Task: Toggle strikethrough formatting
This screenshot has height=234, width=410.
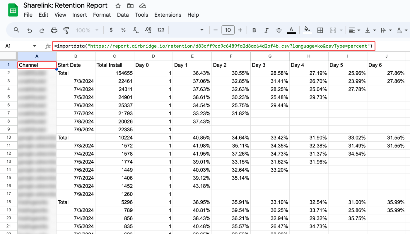Action: (x=279, y=30)
